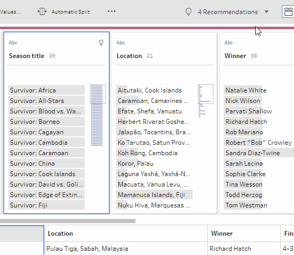
Task: Click the Recommendations lightbulb icon
Action: pyautogui.click(x=188, y=11)
